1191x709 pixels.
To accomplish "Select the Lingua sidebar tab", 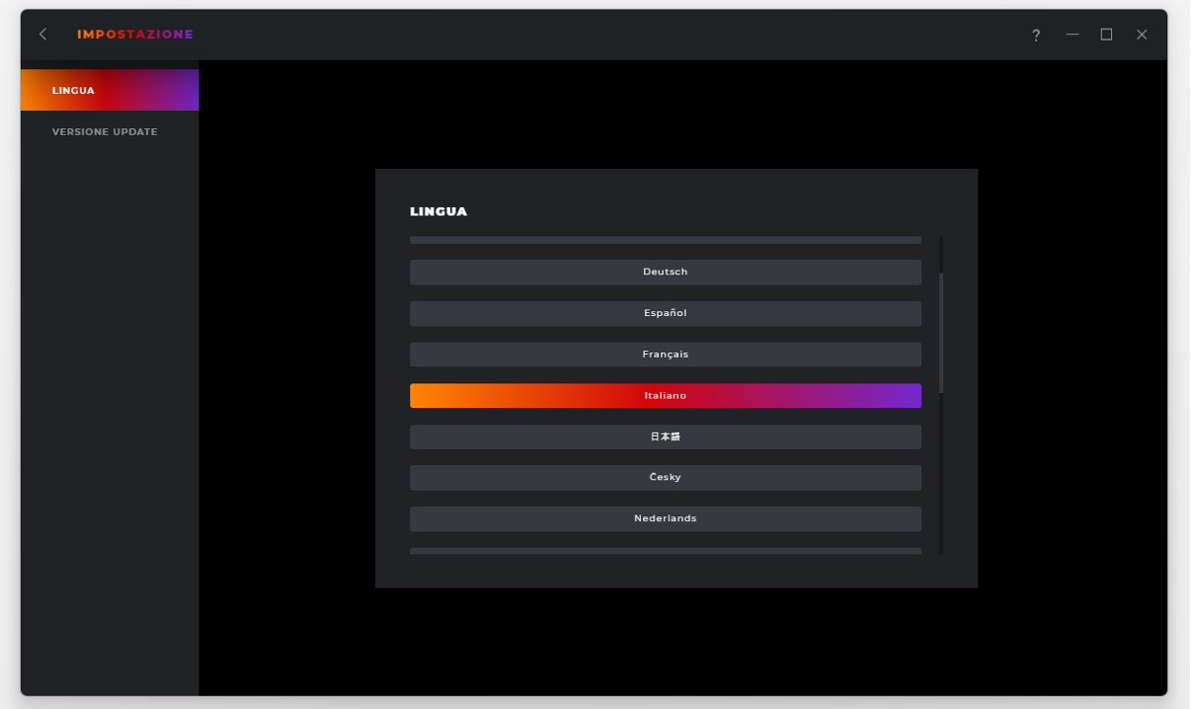I will point(110,90).
